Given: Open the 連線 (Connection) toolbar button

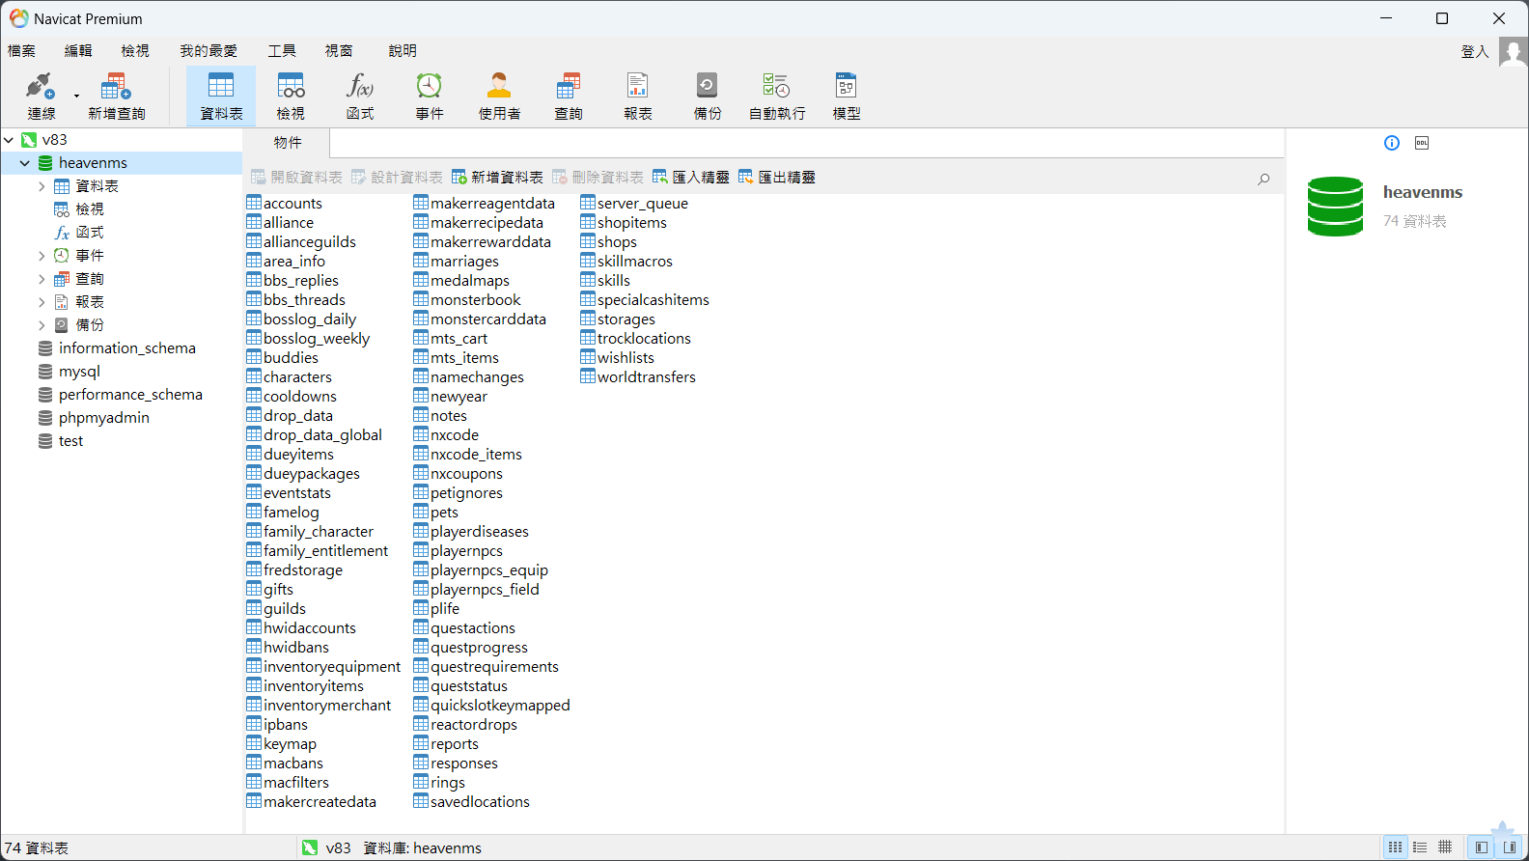Looking at the screenshot, I should (41, 96).
